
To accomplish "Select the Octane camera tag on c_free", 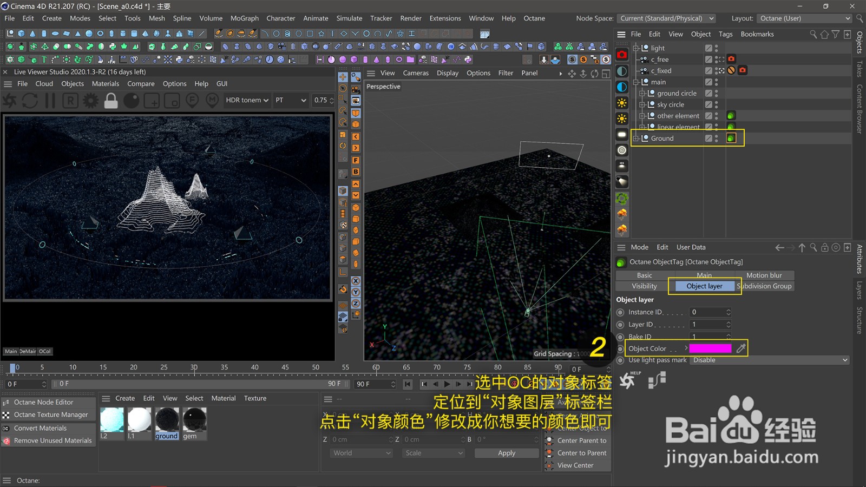I will coord(731,59).
